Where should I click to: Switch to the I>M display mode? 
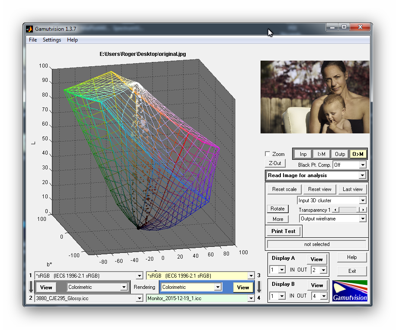pos(322,154)
